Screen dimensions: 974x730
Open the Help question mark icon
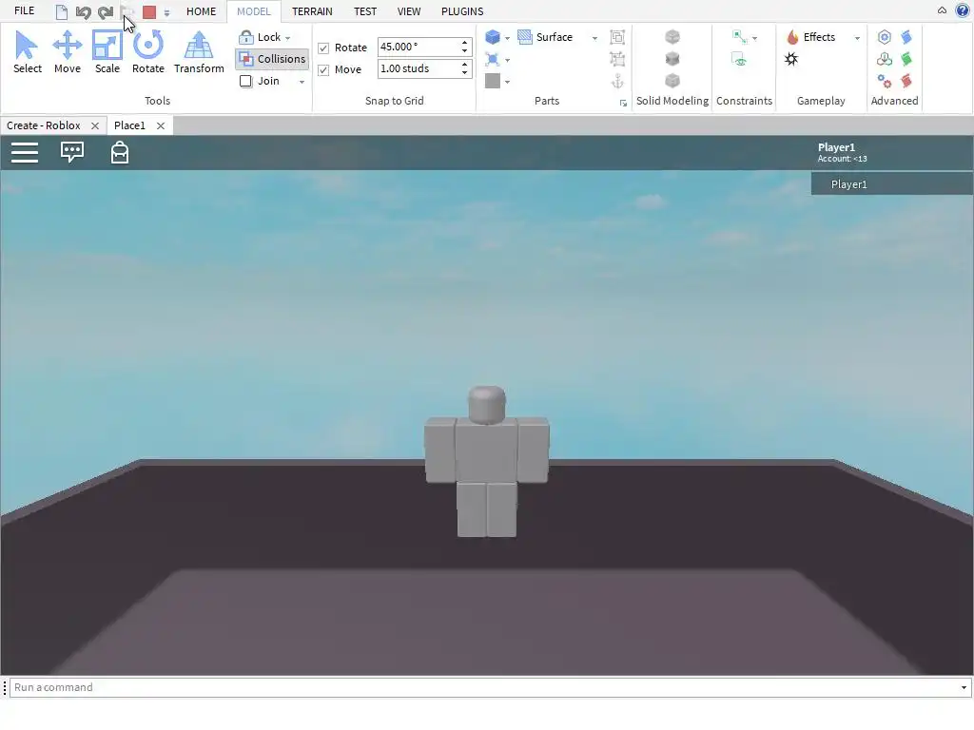pyautogui.click(x=963, y=10)
